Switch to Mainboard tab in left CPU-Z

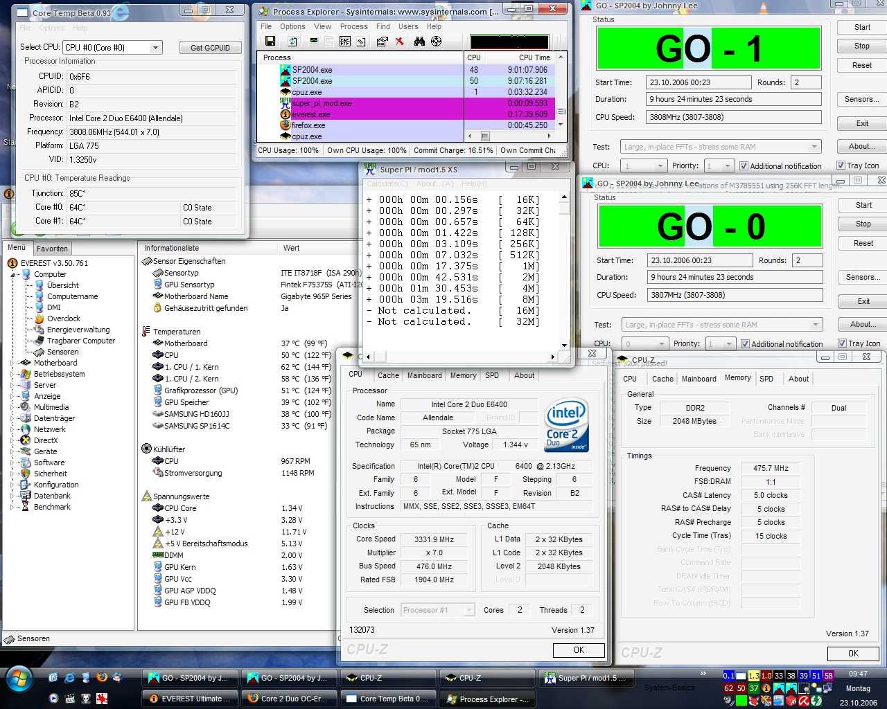425,375
